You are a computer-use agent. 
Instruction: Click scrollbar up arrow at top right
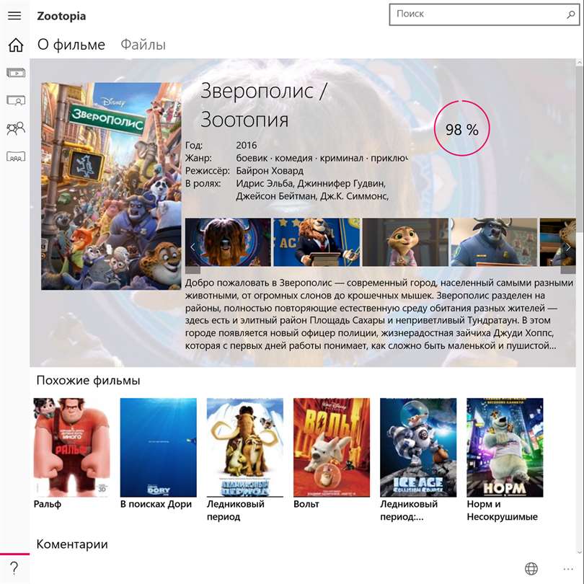[580, 62]
